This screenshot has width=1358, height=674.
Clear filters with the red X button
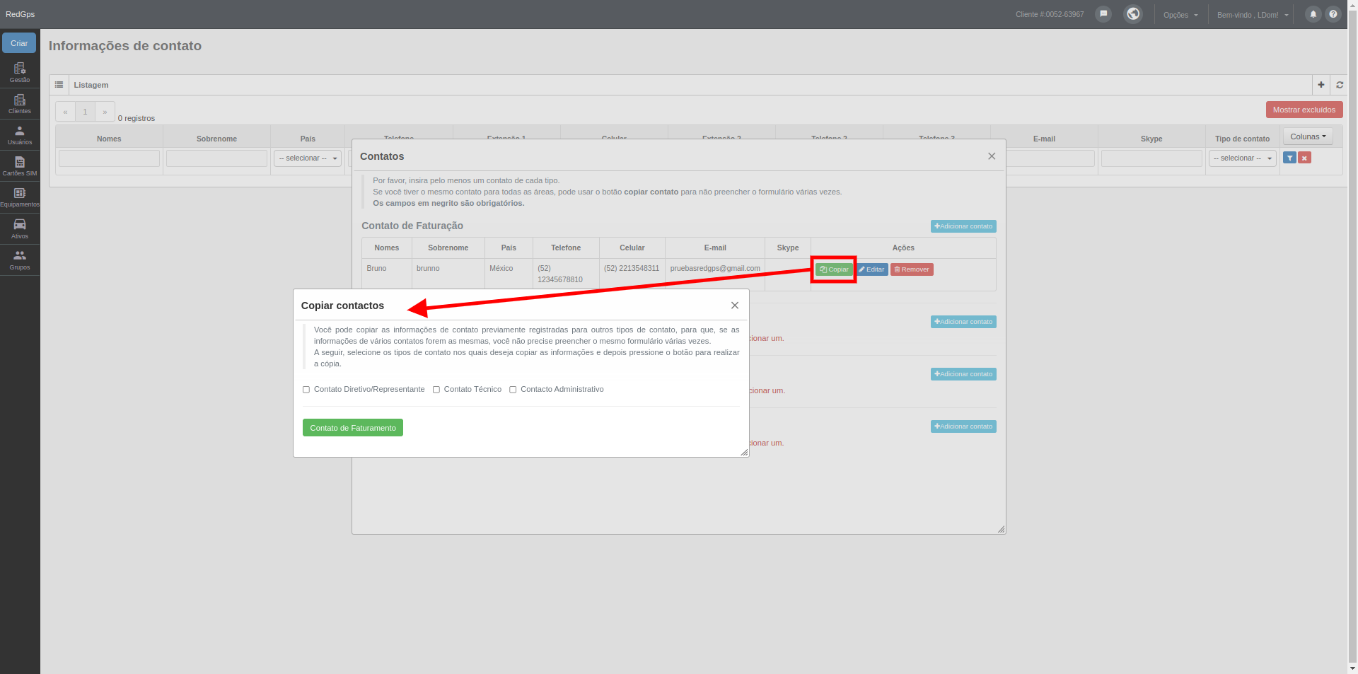1305,158
